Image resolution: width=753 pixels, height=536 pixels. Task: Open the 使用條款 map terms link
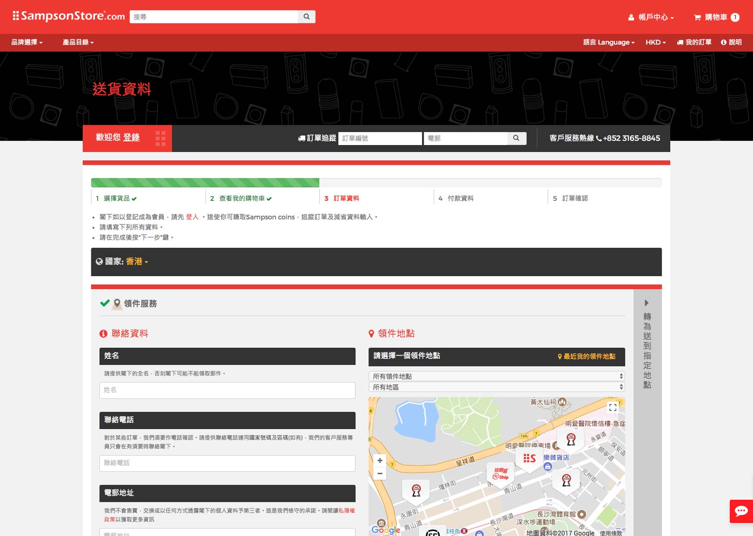click(x=611, y=533)
